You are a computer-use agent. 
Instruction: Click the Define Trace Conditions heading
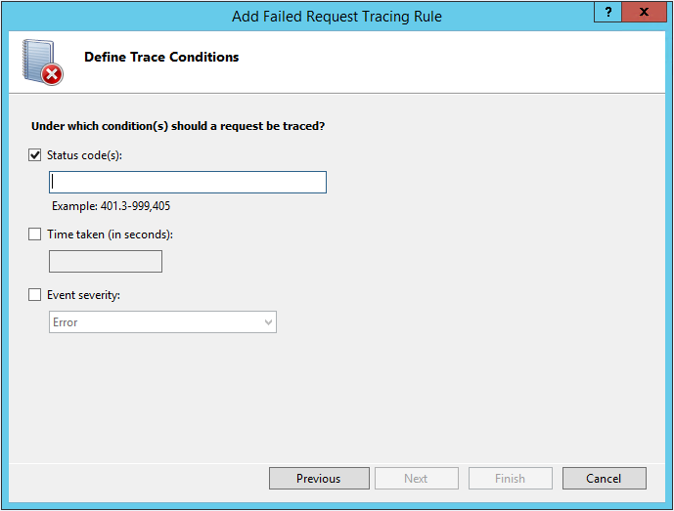click(x=161, y=57)
